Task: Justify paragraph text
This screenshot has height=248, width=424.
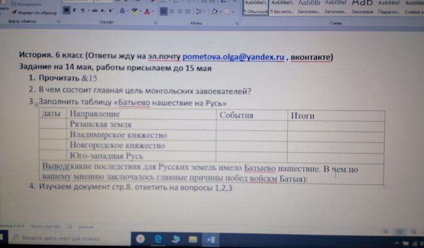Action: pos(188,11)
